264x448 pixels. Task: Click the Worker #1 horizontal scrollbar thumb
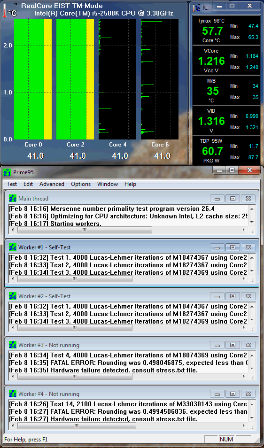75,279
